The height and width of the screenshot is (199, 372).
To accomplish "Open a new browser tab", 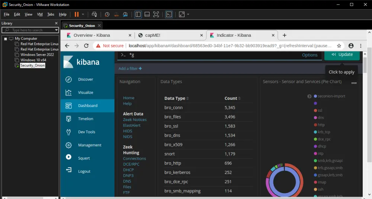I will coord(285,35).
